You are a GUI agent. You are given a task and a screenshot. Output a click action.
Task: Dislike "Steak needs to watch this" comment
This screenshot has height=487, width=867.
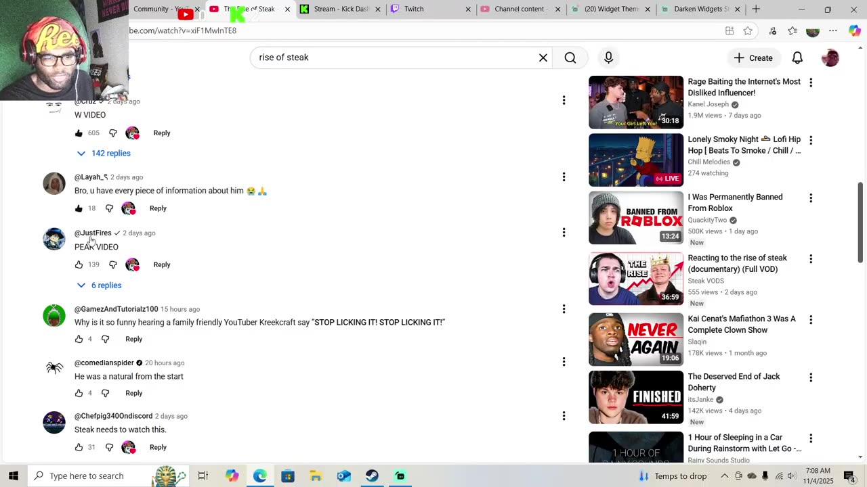[109, 447]
